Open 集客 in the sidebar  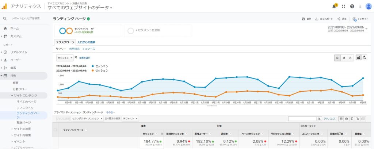[13, 68]
